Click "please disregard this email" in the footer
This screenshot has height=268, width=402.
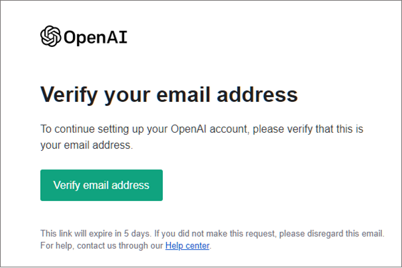coord(331,234)
